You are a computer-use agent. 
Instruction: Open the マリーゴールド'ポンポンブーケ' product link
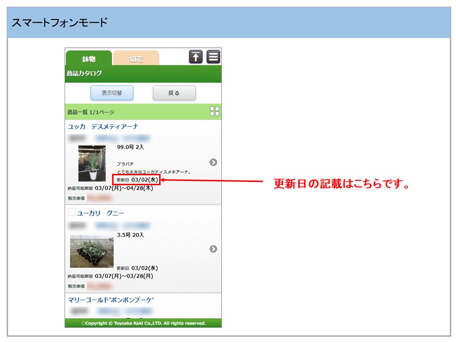pos(111,300)
